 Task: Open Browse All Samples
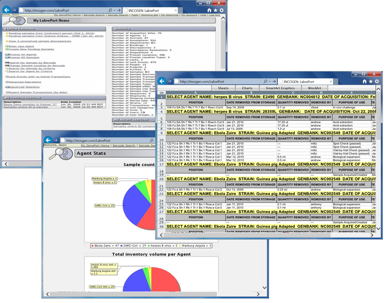click(24, 57)
